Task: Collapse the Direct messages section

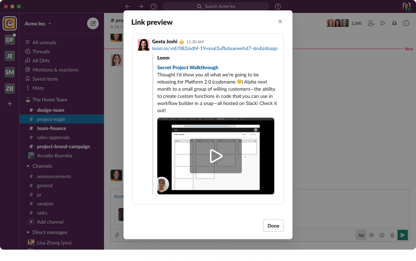Action: 28,232
